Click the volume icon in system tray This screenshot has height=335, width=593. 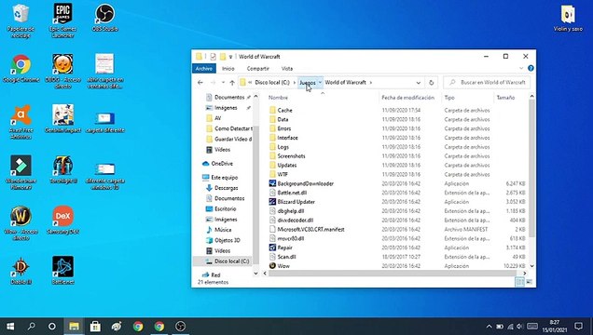click(x=520, y=327)
